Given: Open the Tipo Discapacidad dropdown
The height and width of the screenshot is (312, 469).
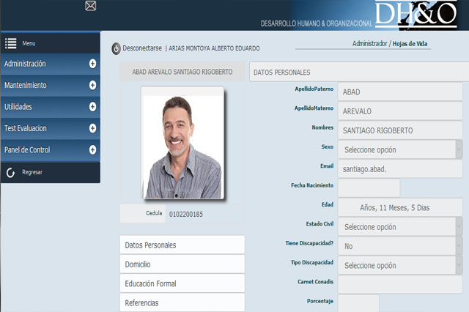Looking at the screenshot, I should pyautogui.click(x=399, y=265).
